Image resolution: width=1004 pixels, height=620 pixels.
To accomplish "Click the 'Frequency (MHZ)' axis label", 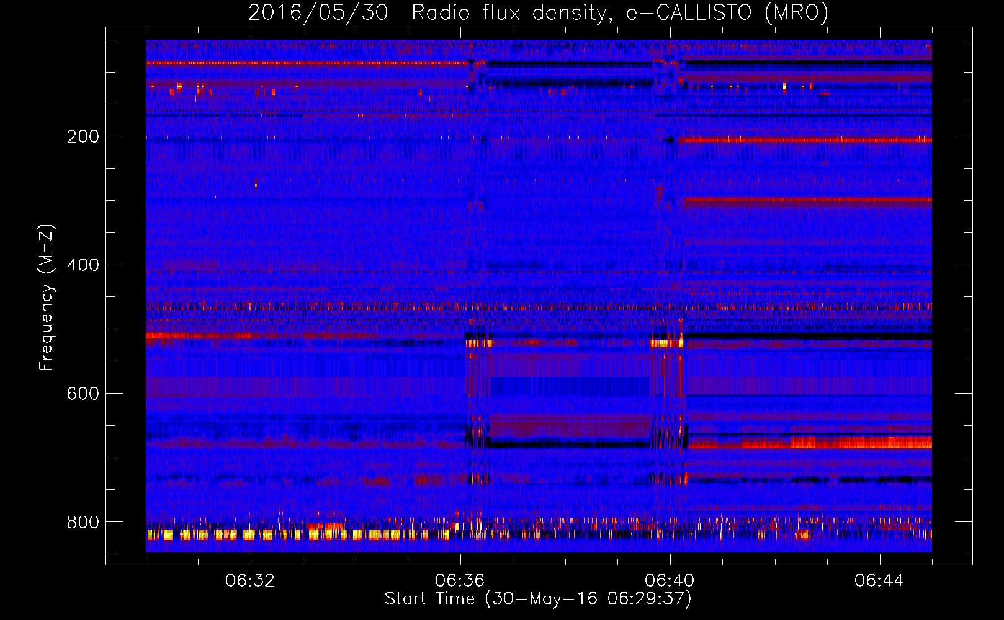I will coord(47,297).
